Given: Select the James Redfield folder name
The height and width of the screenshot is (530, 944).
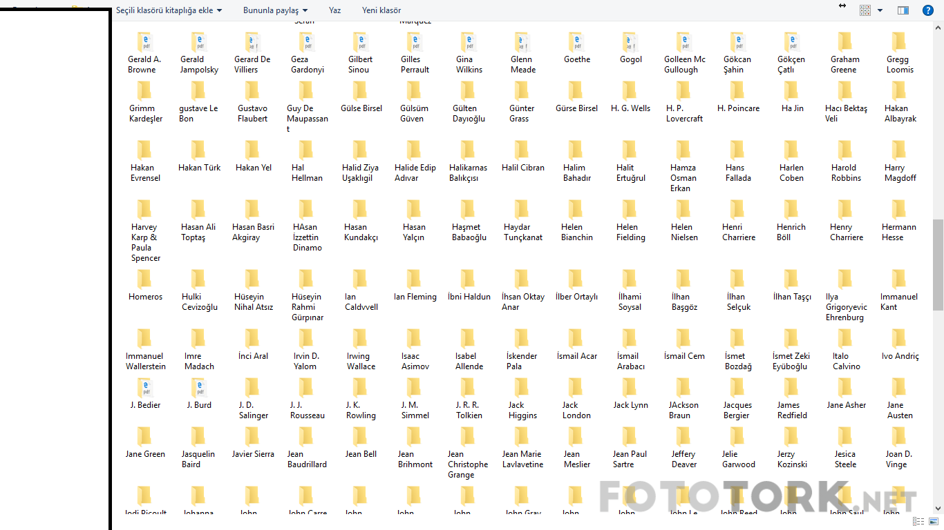Looking at the screenshot, I should coord(791,410).
